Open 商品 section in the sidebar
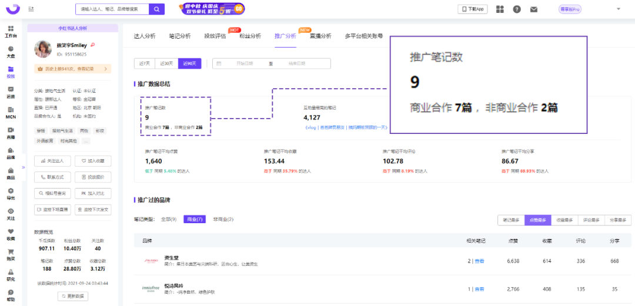This screenshot has height=306, width=635. pos(11,174)
